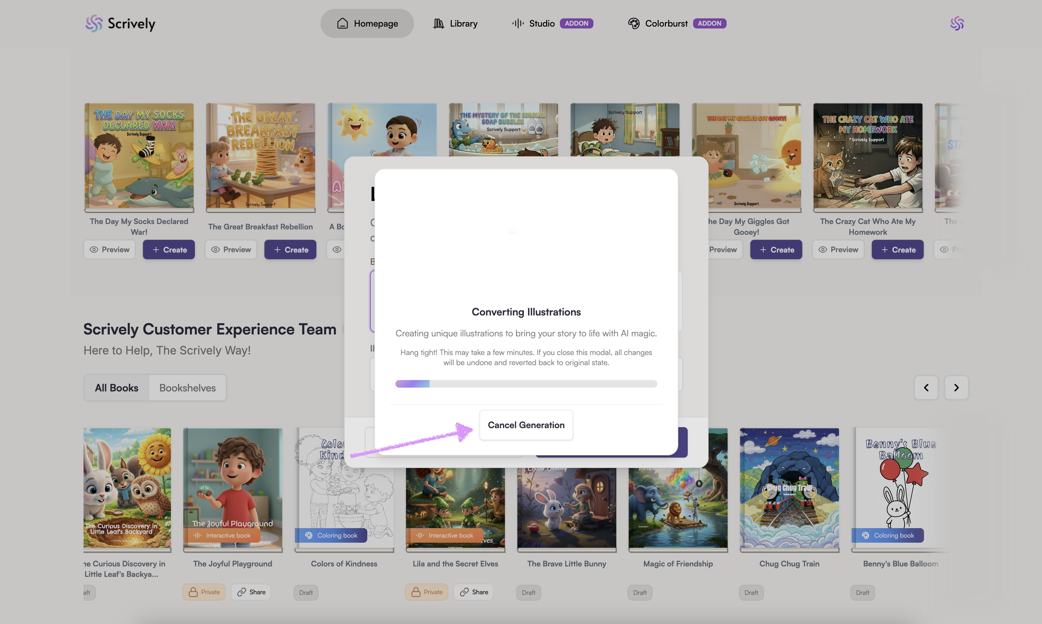
Task: Create from The Crazy Cat book
Action: click(897, 250)
